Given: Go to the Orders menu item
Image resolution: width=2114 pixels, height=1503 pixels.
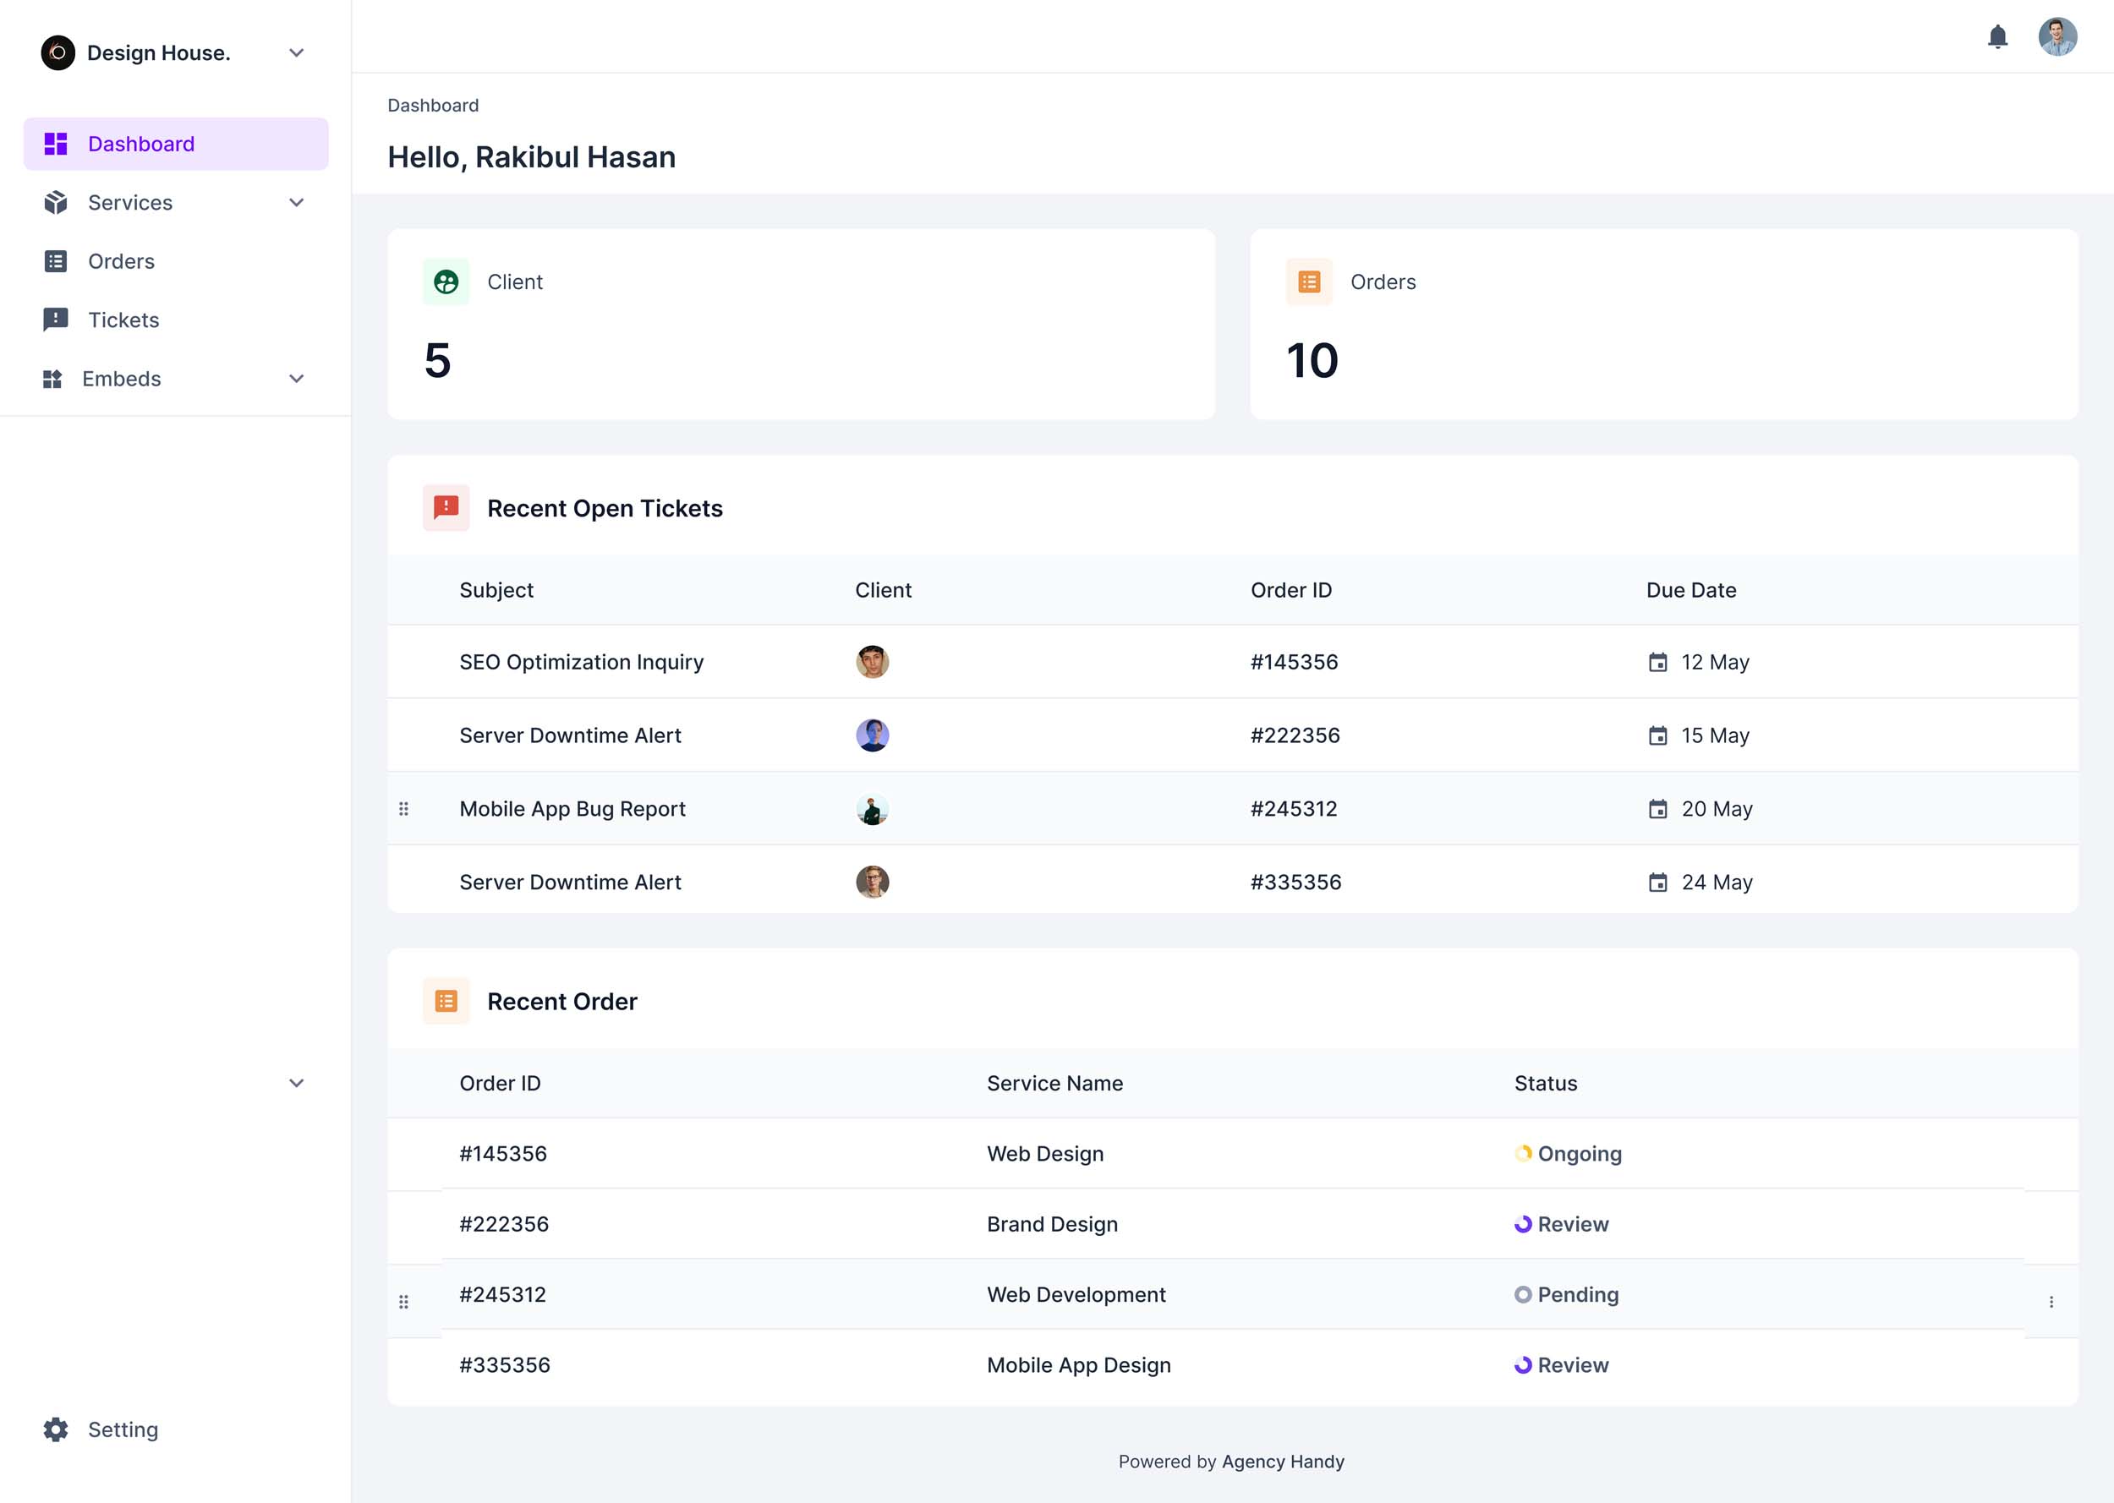Looking at the screenshot, I should point(120,261).
